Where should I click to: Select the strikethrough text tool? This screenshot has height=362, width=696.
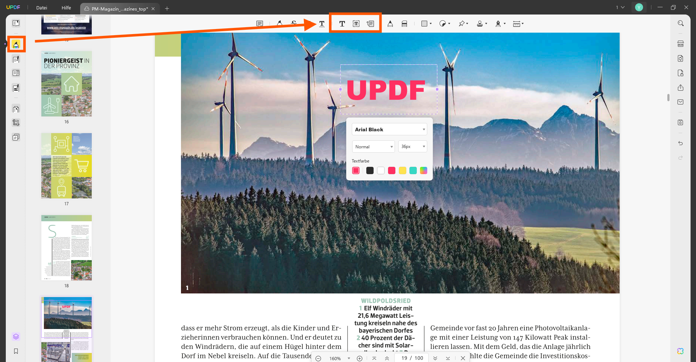(x=294, y=24)
